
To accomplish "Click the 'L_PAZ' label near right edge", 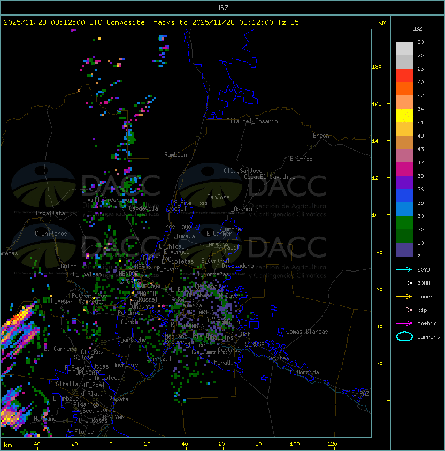I will [361, 393].
